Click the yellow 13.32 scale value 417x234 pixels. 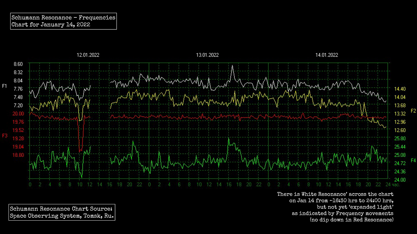pyautogui.click(x=400, y=114)
